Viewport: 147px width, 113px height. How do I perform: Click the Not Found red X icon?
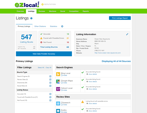click(x=41, y=42)
